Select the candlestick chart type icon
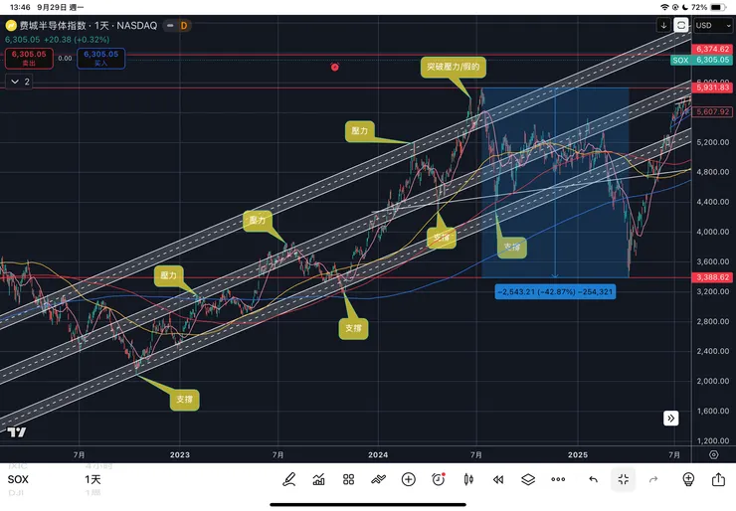The height and width of the screenshot is (511, 736). pyautogui.click(x=468, y=479)
